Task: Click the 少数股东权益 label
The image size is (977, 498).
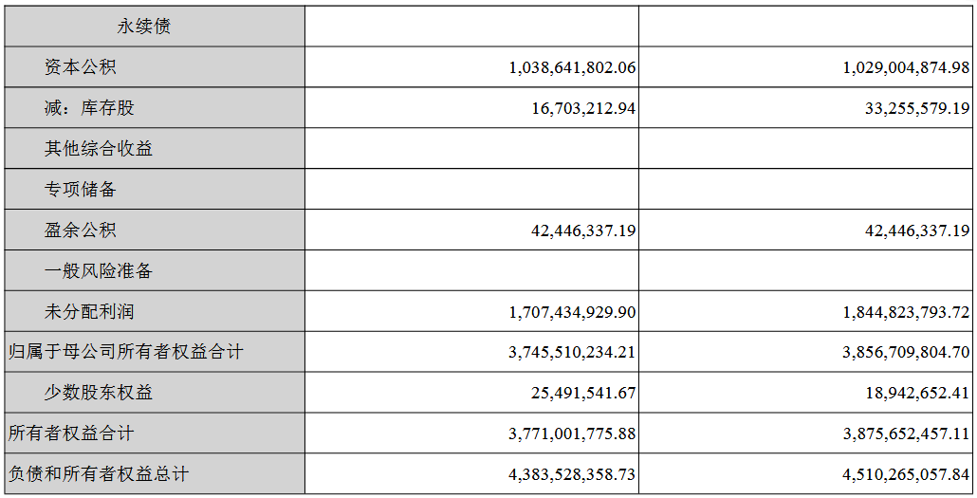Action: (99, 393)
